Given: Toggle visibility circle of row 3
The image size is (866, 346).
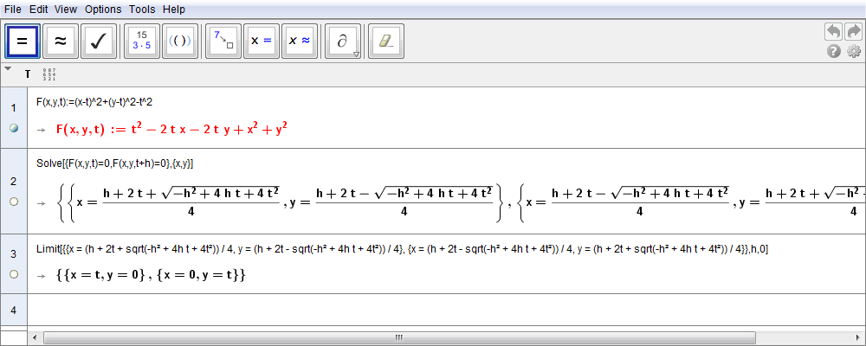Looking at the screenshot, I should click(x=13, y=274).
